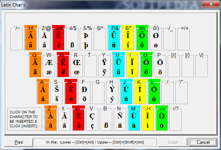Select uppercase Ã on the X key
This screenshot has width=221, height=150.
tap(64, 116)
